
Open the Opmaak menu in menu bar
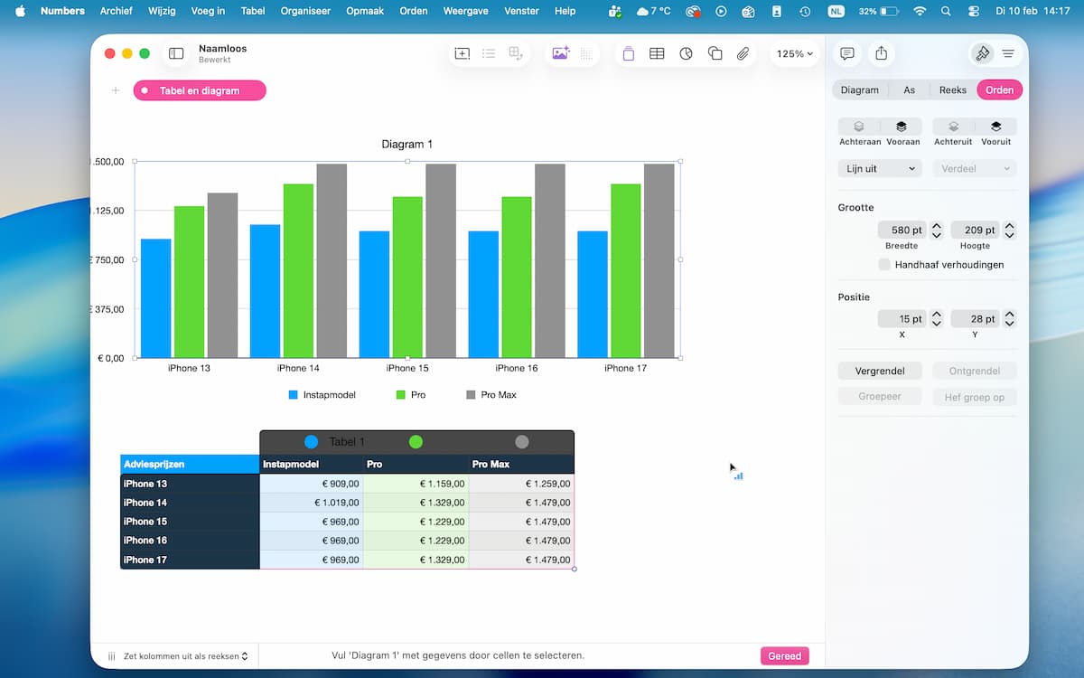click(x=365, y=11)
